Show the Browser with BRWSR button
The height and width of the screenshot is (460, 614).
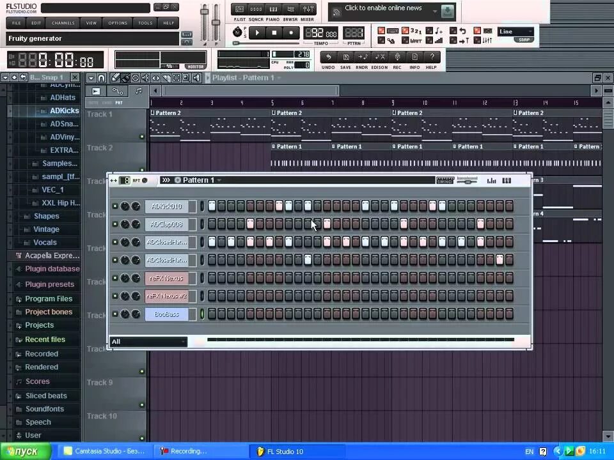pyautogui.click(x=290, y=9)
